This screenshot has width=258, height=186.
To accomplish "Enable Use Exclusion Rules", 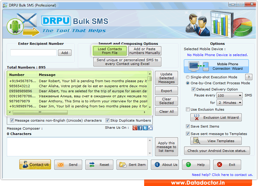I will pos(188,109).
